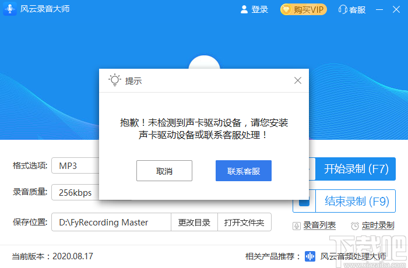Click the blue stop square icon
Screen dimensions: 408x268
click(304, 202)
